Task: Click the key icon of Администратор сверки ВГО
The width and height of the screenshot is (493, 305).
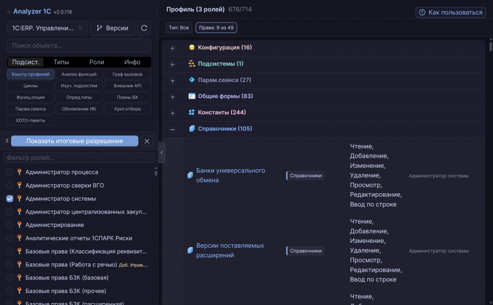Action: tap(19, 185)
